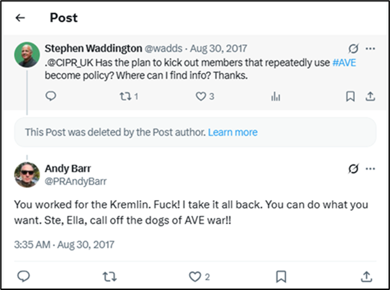Like Andy Barr's post
The image size is (390, 290).
(196, 277)
